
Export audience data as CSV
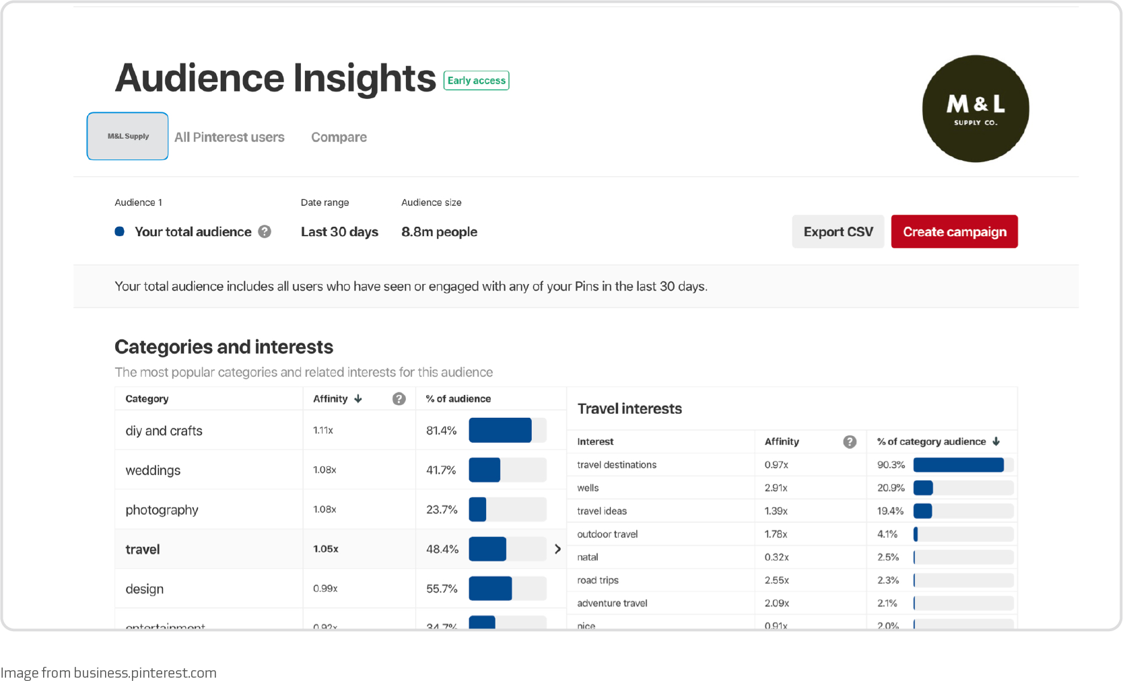point(838,231)
